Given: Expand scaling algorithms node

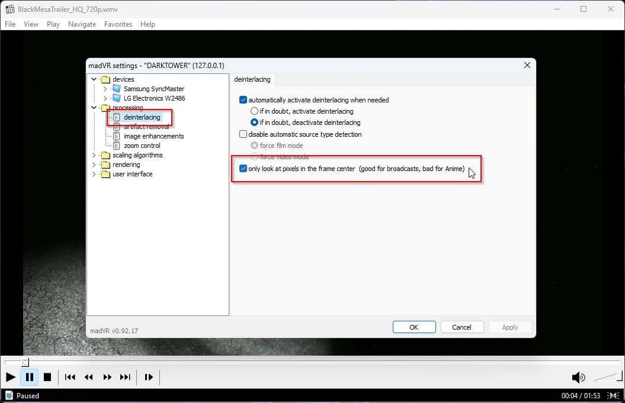Looking at the screenshot, I should pyautogui.click(x=94, y=155).
